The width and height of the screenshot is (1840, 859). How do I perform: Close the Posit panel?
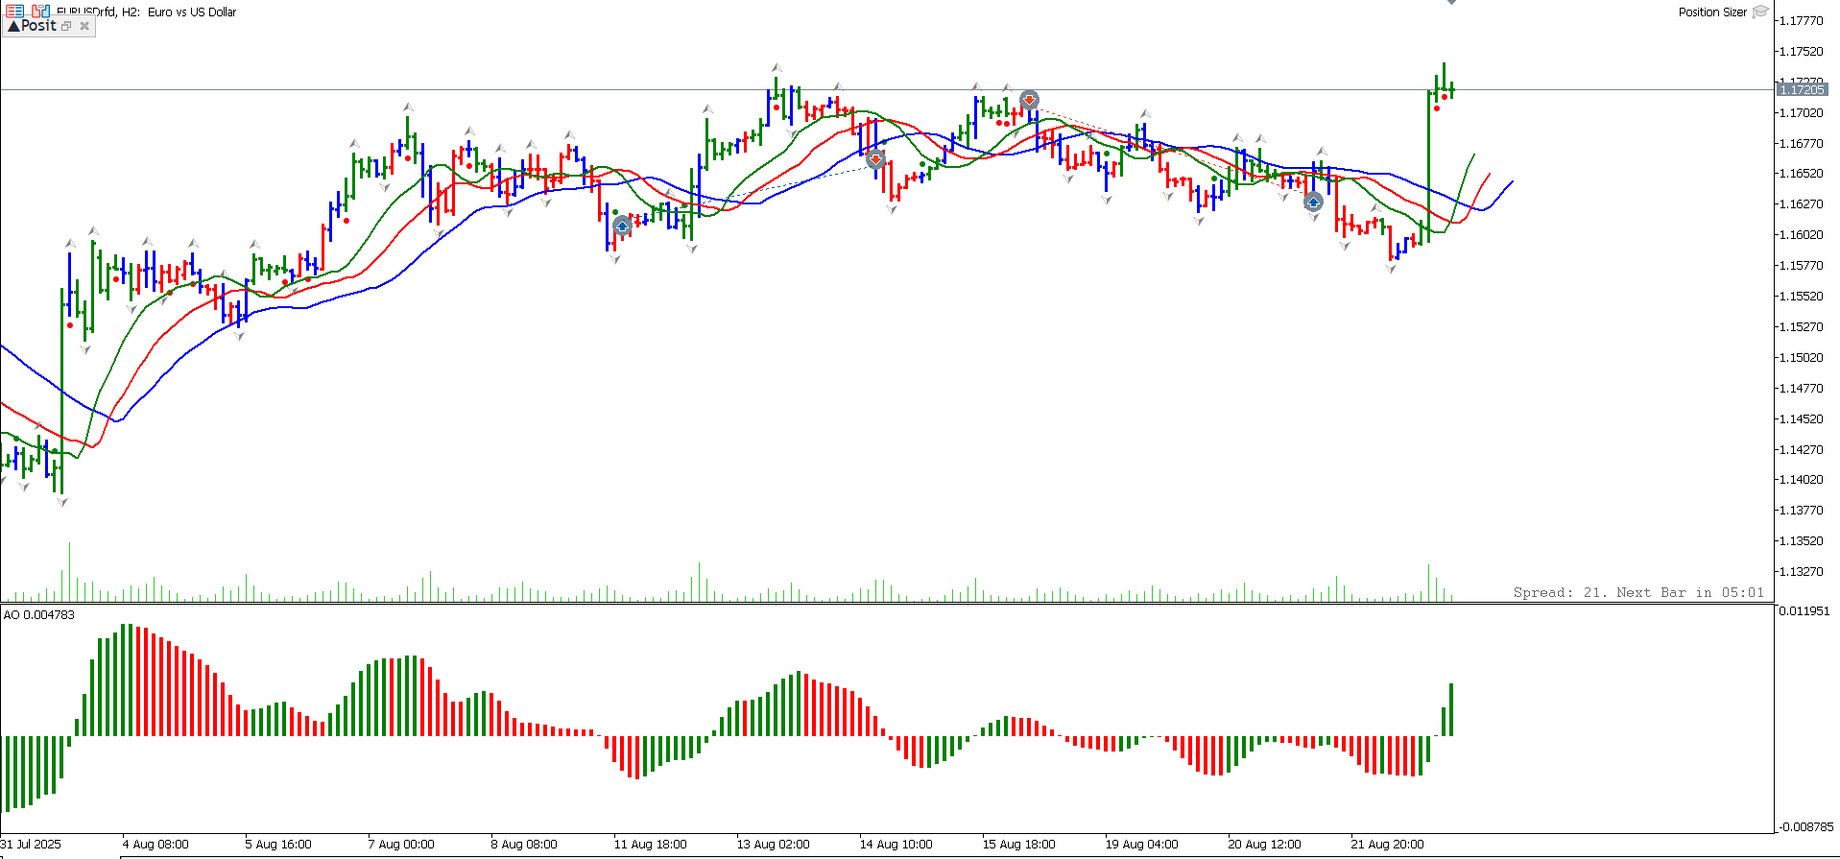tap(84, 26)
